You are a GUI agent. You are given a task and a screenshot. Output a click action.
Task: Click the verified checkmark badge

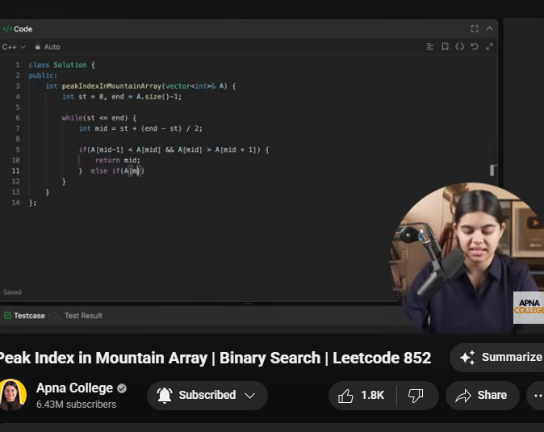click(122, 388)
